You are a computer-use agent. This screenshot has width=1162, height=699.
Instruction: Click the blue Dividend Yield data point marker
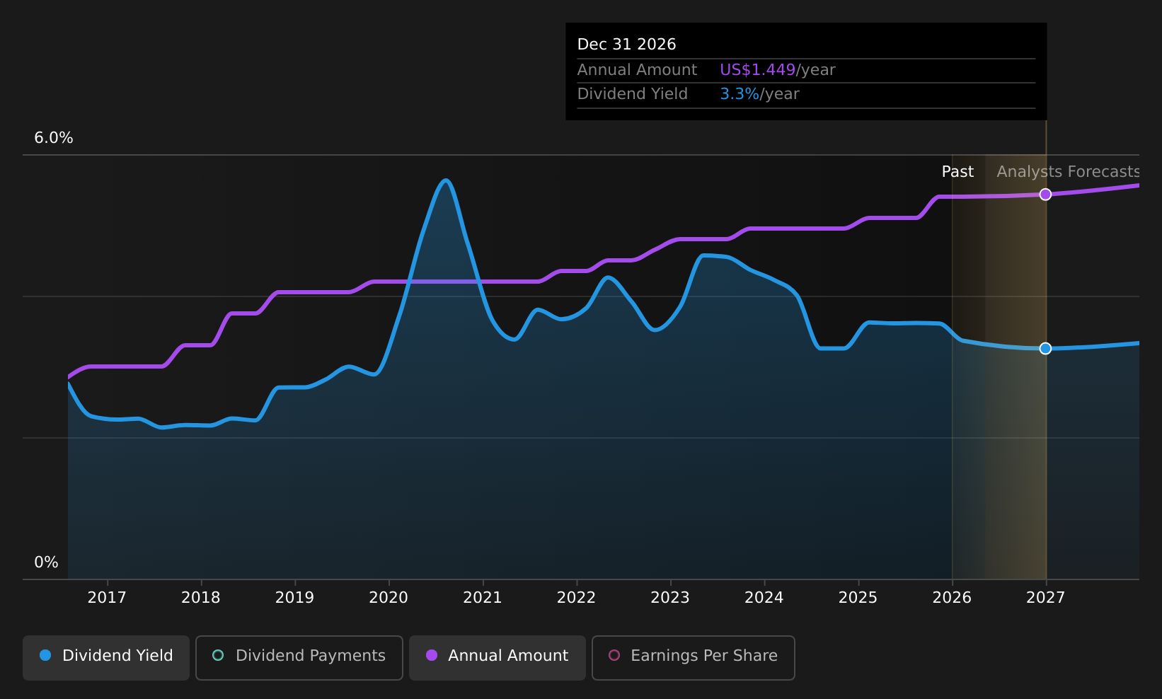(x=1045, y=348)
